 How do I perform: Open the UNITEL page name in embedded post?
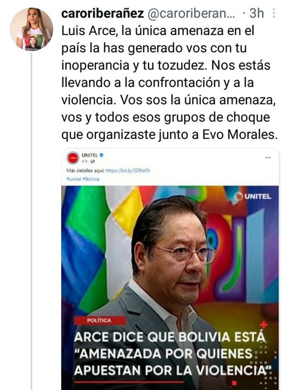tap(90, 155)
